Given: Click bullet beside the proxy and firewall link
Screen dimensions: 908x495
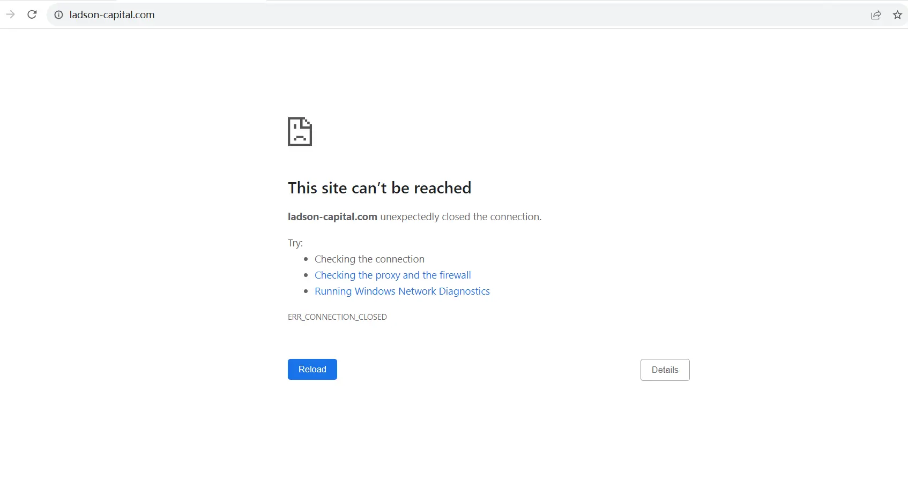Looking at the screenshot, I should pos(306,275).
